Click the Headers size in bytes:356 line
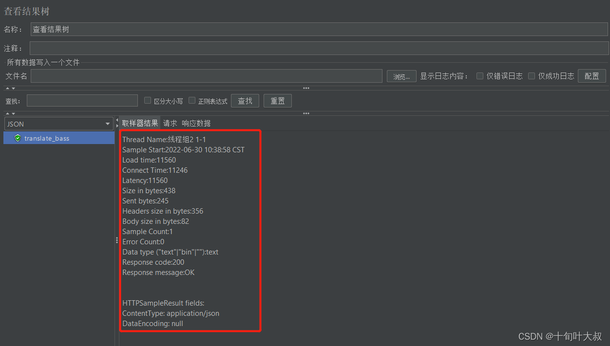Screen dimensions: 610x346 pos(163,211)
